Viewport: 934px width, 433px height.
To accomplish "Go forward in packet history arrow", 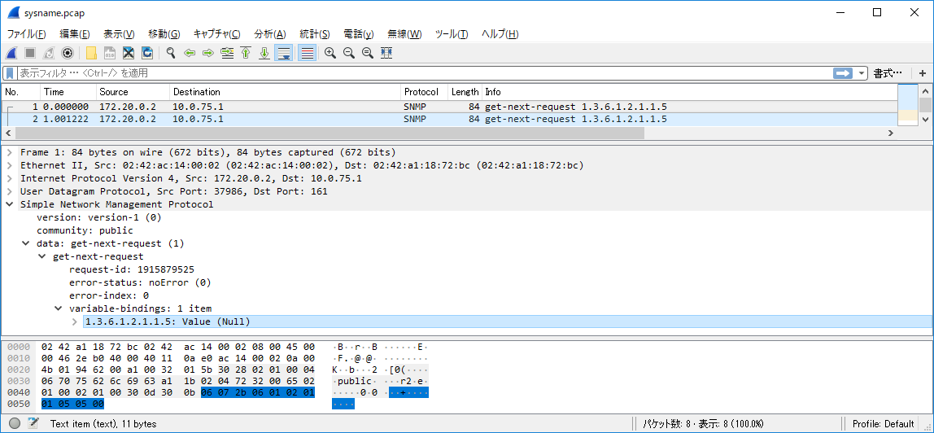I will pos(208,53).
